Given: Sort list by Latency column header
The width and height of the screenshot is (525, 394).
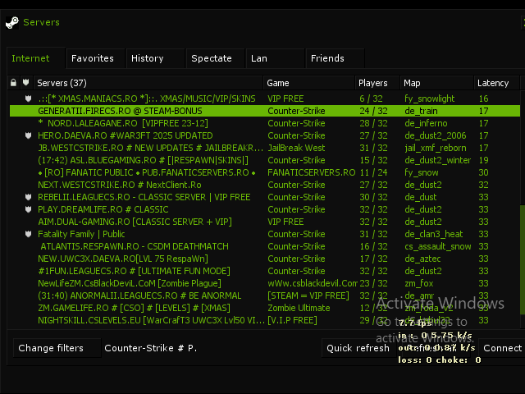Looking at the screenshot, I should tap(496, 83).
